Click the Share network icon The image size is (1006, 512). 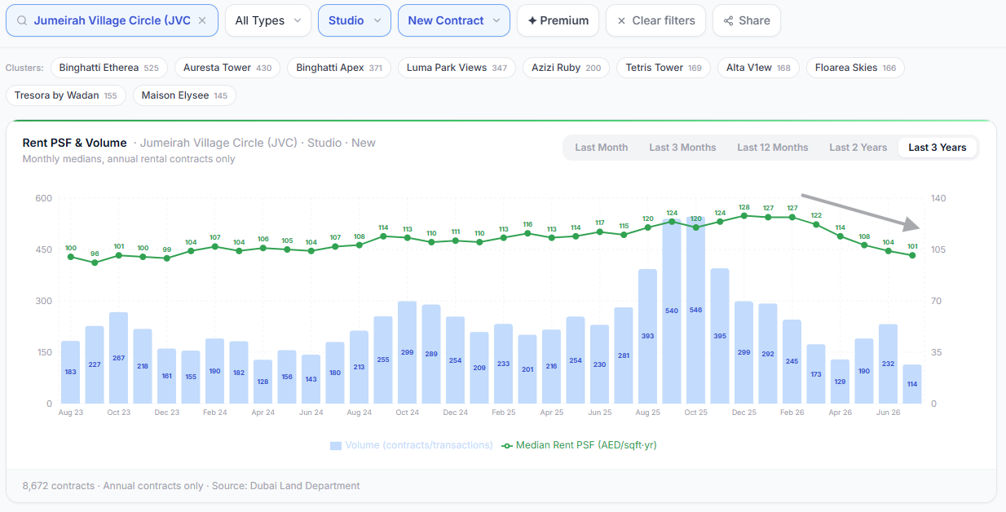click(728, 20)
